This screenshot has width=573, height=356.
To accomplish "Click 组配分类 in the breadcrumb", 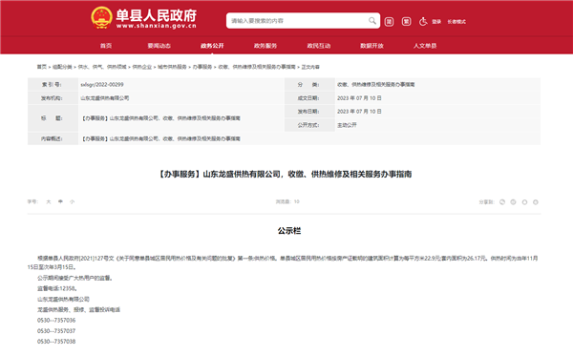I will (62, 67).
